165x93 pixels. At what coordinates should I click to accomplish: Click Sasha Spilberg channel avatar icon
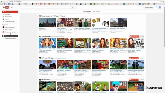tap(40, 36)
